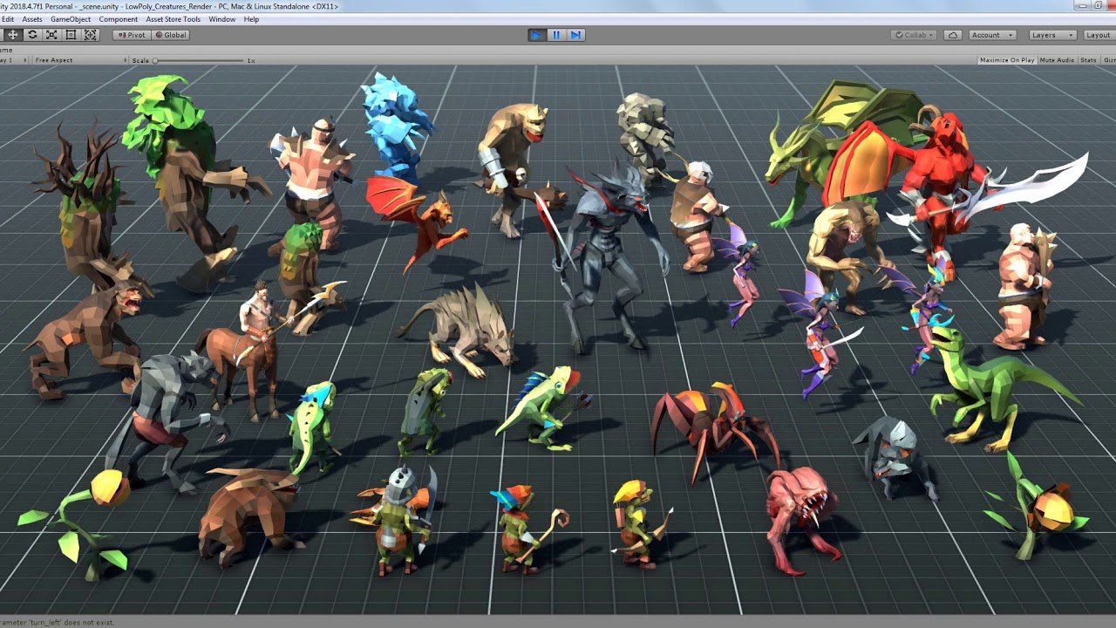Open the Free Aspect ratio dropdown
The width and height of the screenshot is (1116, 628).
80,60
